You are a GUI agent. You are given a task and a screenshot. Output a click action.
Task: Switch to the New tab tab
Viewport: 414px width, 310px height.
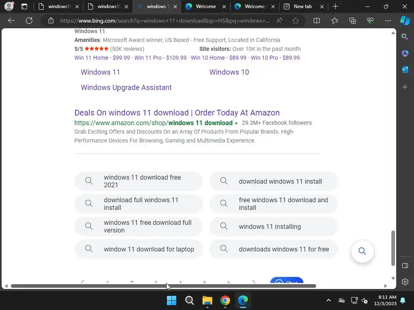tap(302, 6)
